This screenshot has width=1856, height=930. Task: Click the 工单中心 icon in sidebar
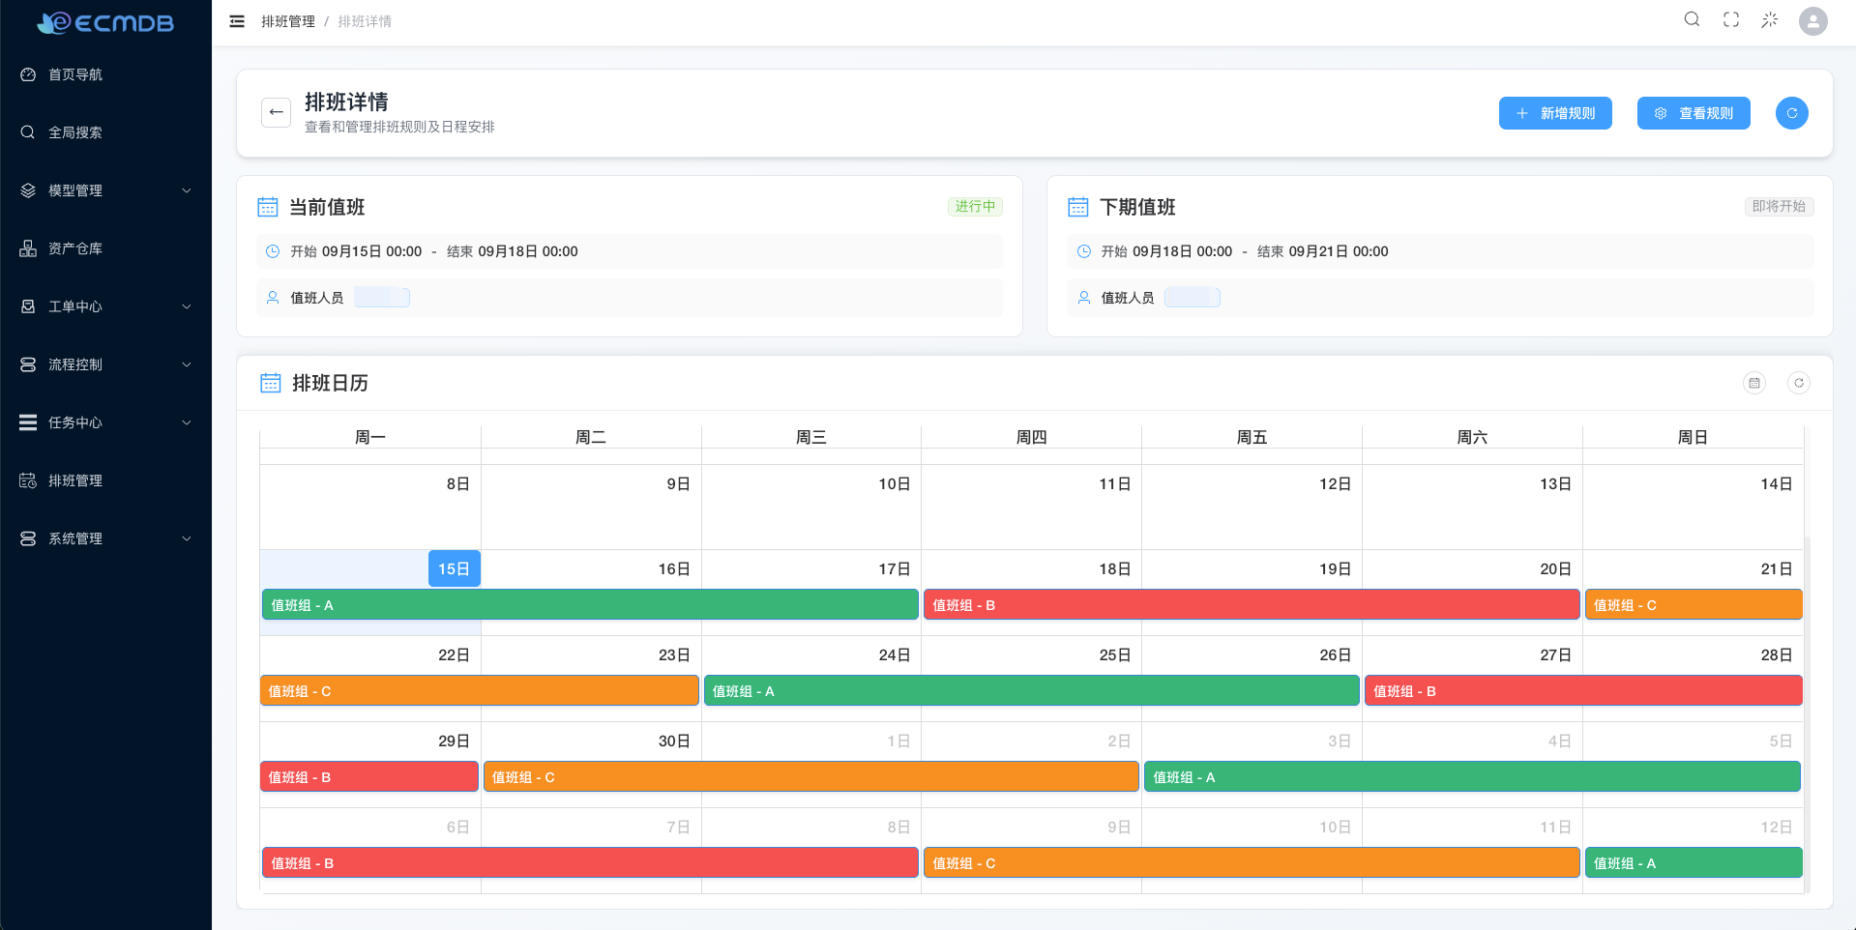pyautogui.click(x=28, y=306)
